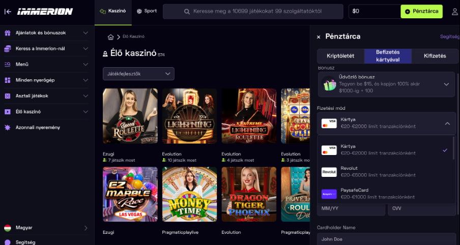The height and width of the screenshot is (245, 460).
Task: Click the home breadcrumb icon
Action: tap(110, 37)
